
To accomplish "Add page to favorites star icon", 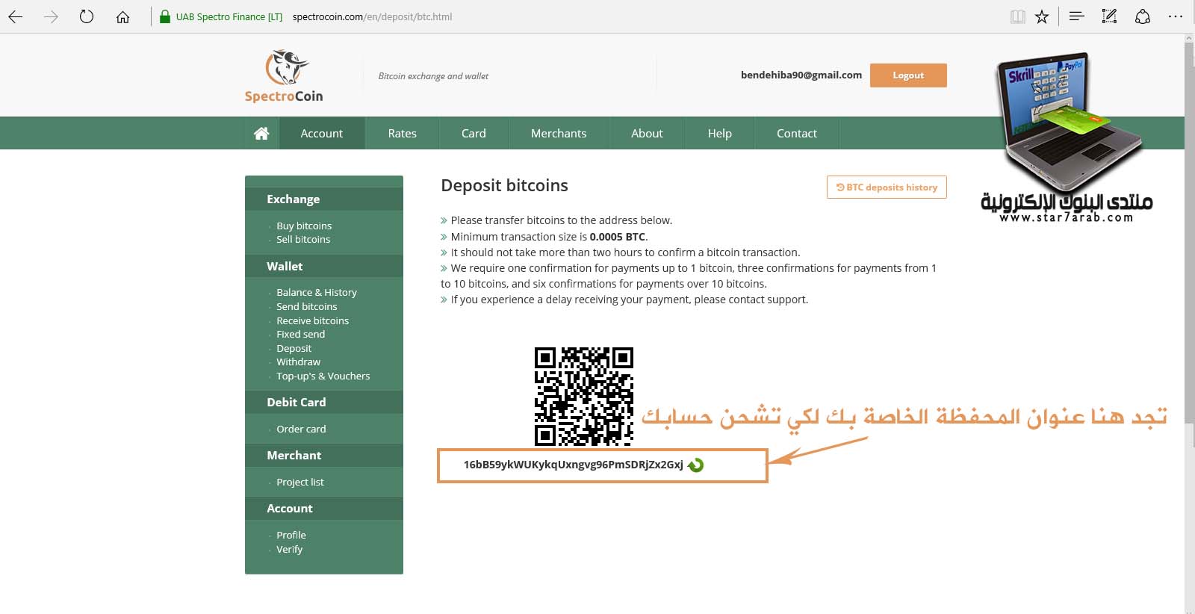I will pos(1042,16).
